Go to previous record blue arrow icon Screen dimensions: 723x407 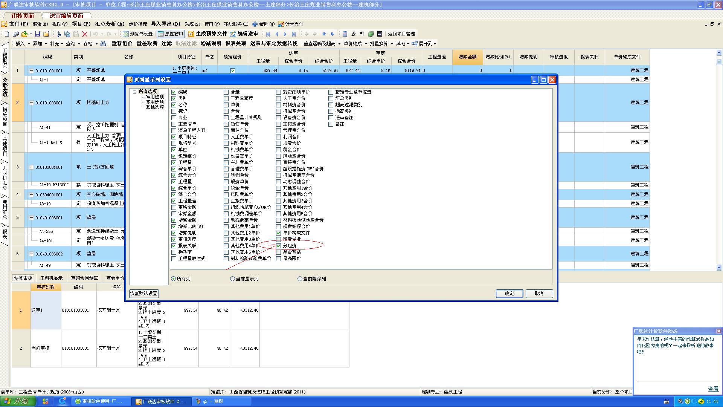coord(277,34)
